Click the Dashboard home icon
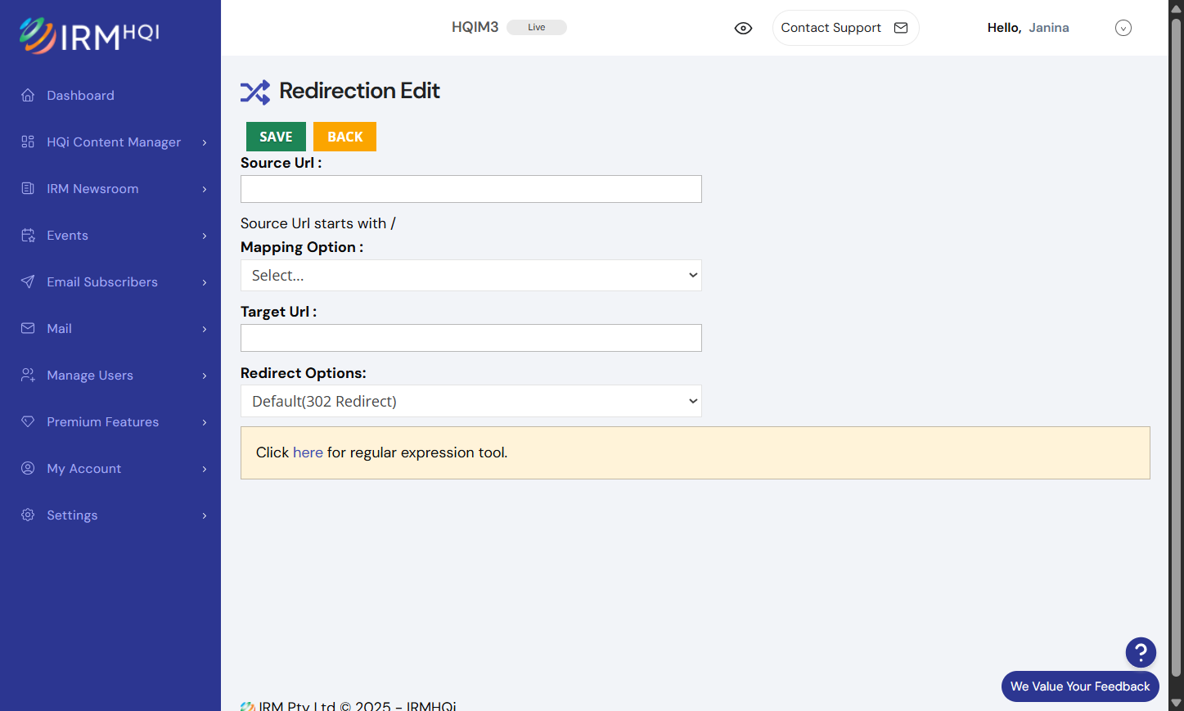The width and height of the screenshot is (1184, 711). click(28, 95)
